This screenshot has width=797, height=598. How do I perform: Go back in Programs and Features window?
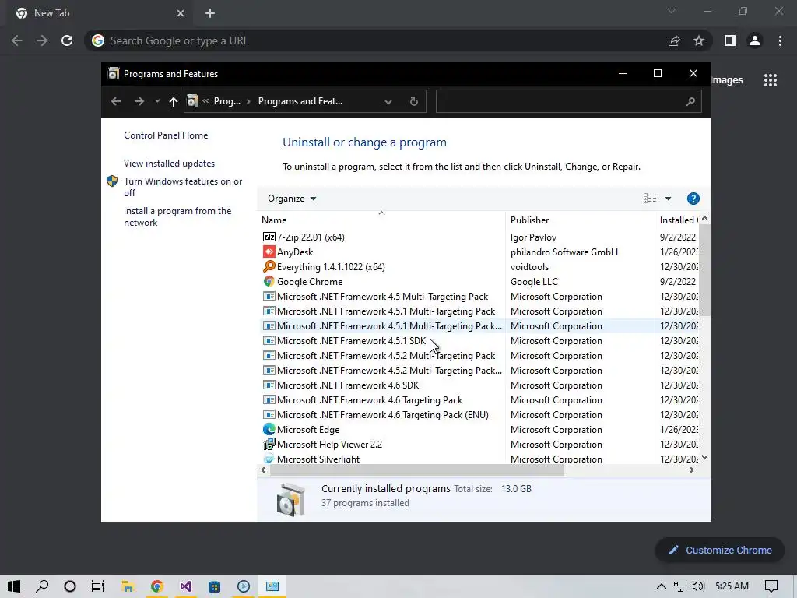click(x=116, y=101)
